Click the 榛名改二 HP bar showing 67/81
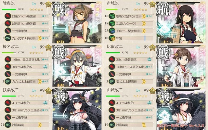Screen dimensions: 208x130 (x=9, y=53)
